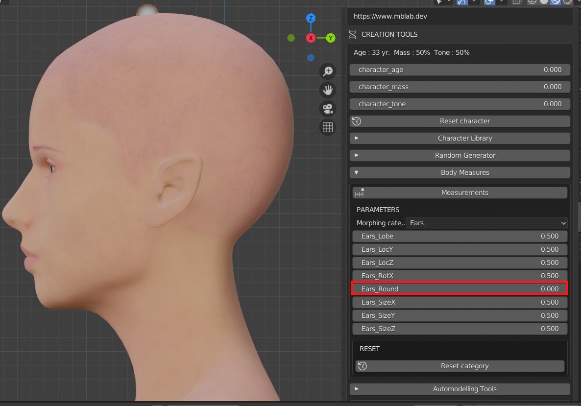The height and width of the screenshot is (406, 581).
Task: Click the negative Y axis gizmo dot
Action: [x=291, y=38]
